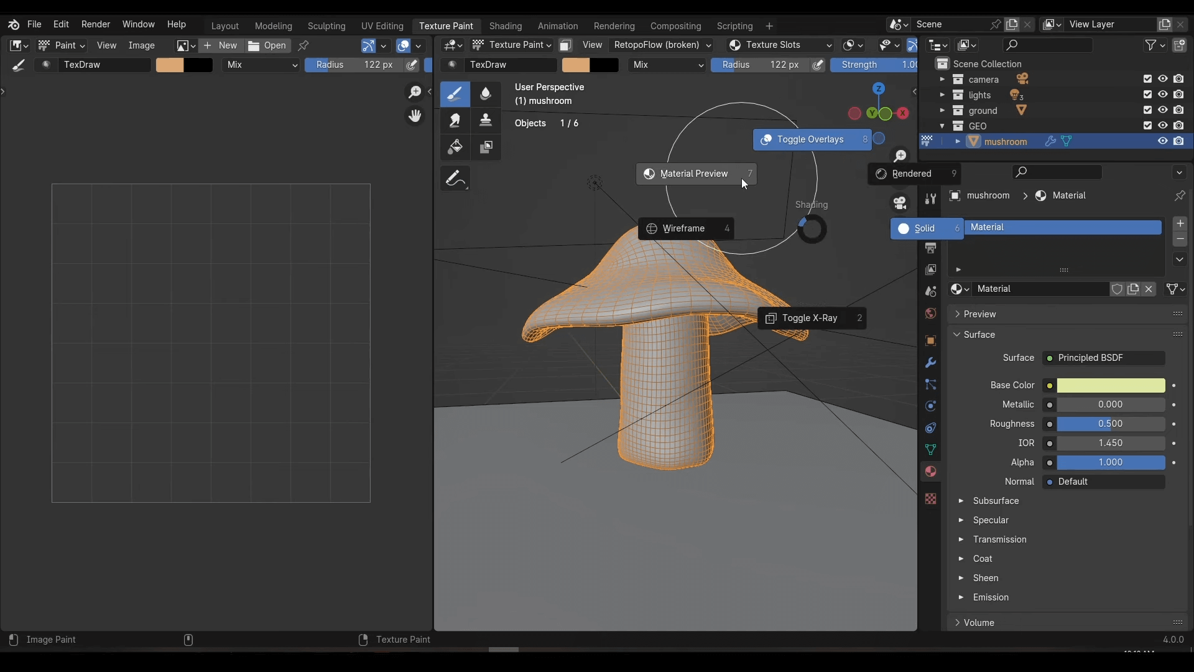Toggle camera visibility in the outliner

click(1162, 79)
